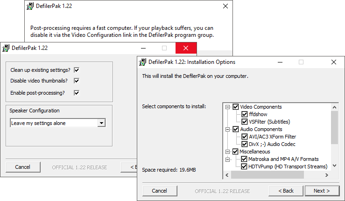Image resolution: width=345 pixels, height=201 pixels.
Task: Minimize the Installation Options window
Action: pos(280,62)
